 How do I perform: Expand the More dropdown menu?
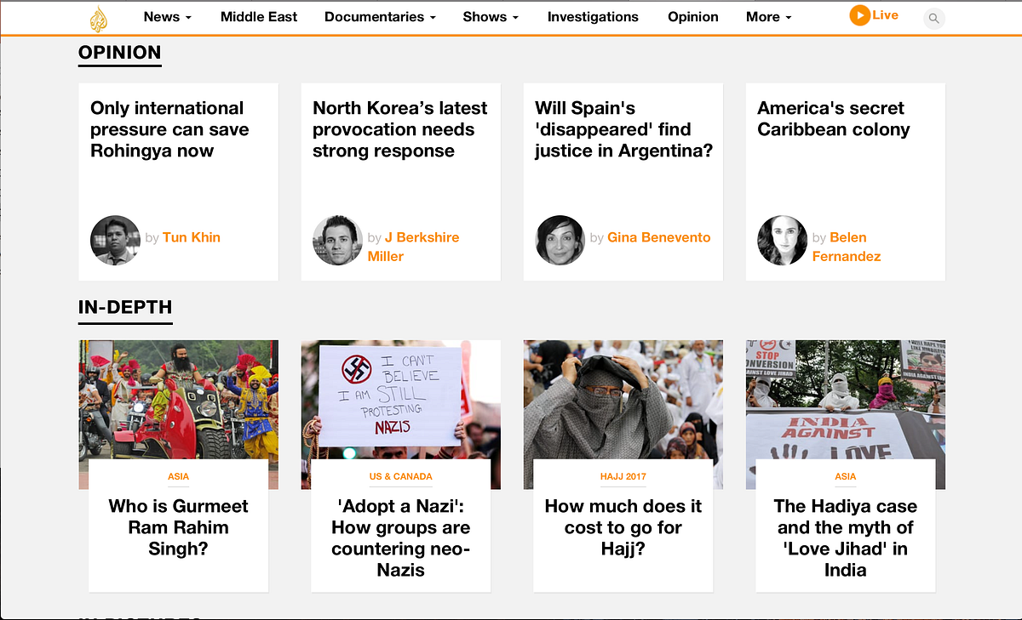point(768,17)
